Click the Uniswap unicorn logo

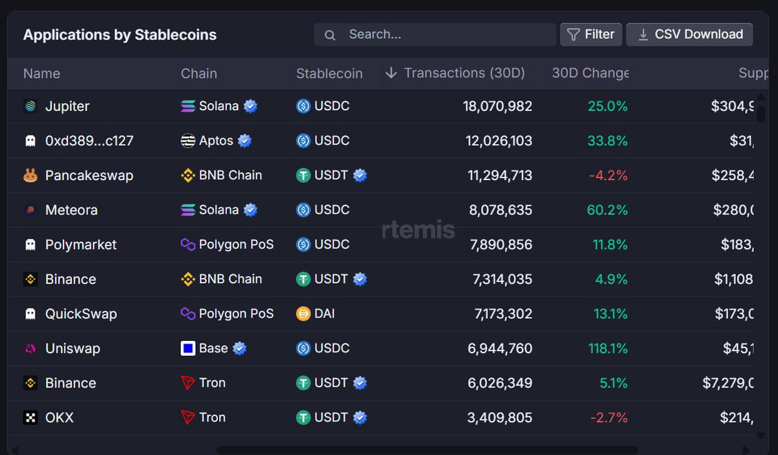point(30,349)
